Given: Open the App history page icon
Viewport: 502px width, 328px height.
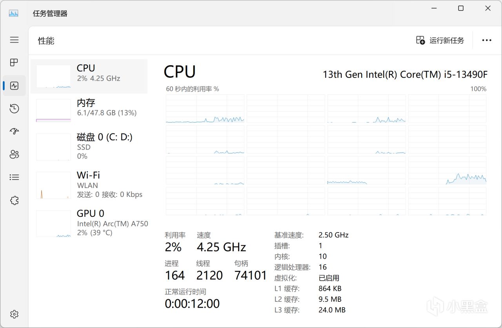Looking at the screenshot, I should pos(15,108).
